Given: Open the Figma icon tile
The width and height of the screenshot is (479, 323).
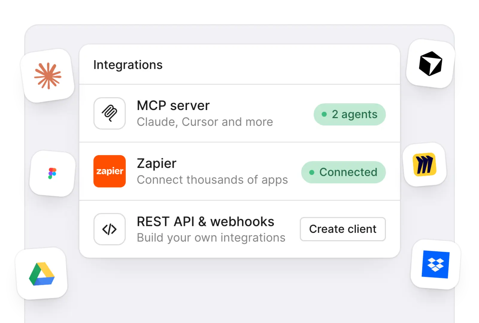Looking at the screenshot, I should pos(52,173).
